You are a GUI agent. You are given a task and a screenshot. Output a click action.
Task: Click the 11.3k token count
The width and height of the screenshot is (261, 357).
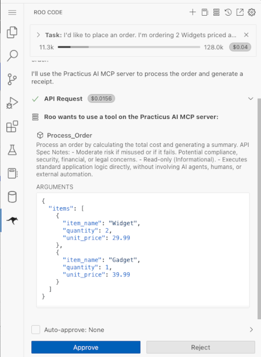tap(46, 48)
